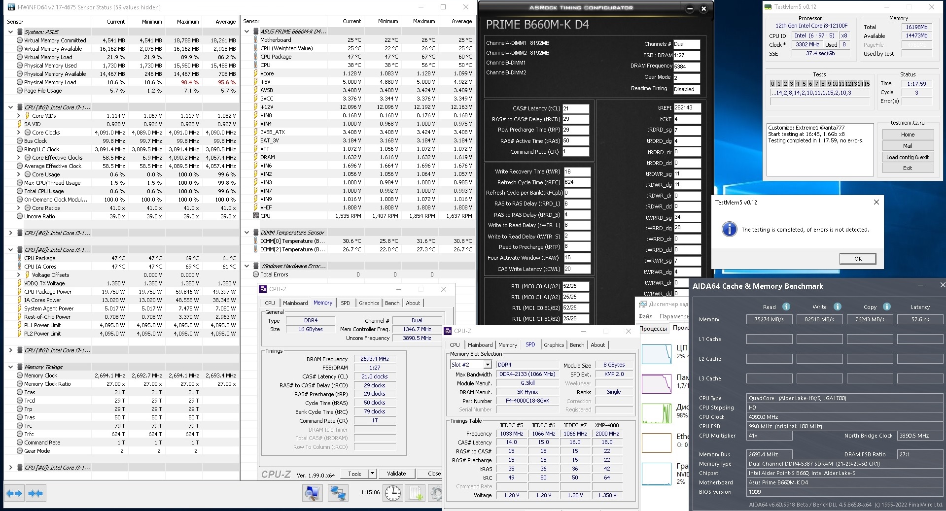Select the NVIDIA GPU graph thumbnail in Task Manager
The height and width of the screenshot is (511, 946).
coord(657,473)
